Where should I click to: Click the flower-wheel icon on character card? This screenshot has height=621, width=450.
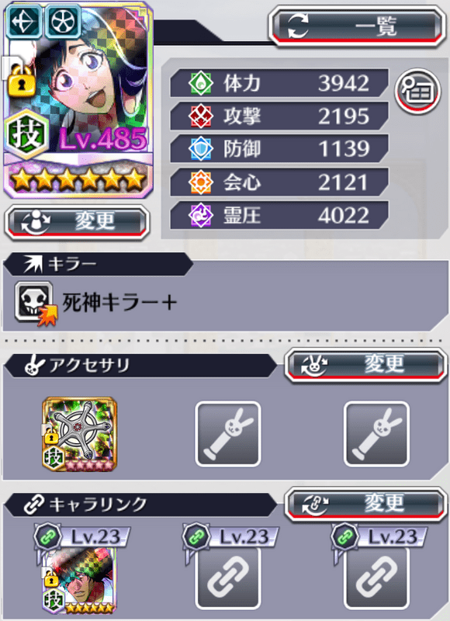pyautogui.click(x=64, y=21)
